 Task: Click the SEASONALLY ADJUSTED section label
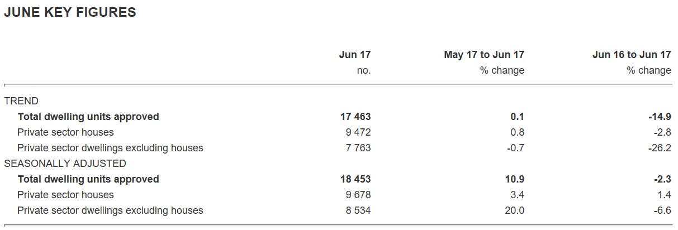click(x=65, y=164)
